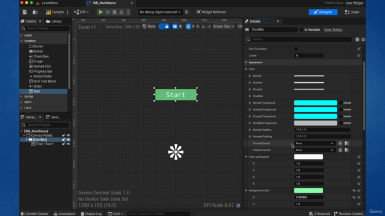Screen dimensions: 385x216
Task: Toggle visibility eye of StartBtn
Action: coord(68,140)
